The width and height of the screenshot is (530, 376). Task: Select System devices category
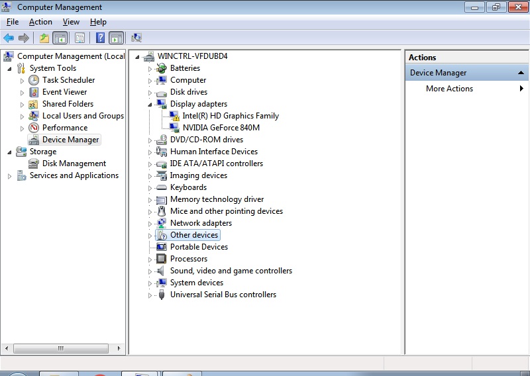point(196,283)
